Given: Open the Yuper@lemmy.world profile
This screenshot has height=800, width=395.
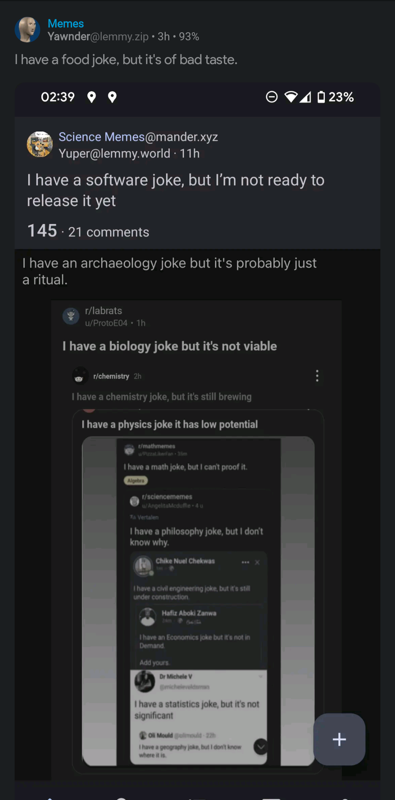Looking at the screenshot, I should coord(114,153).
